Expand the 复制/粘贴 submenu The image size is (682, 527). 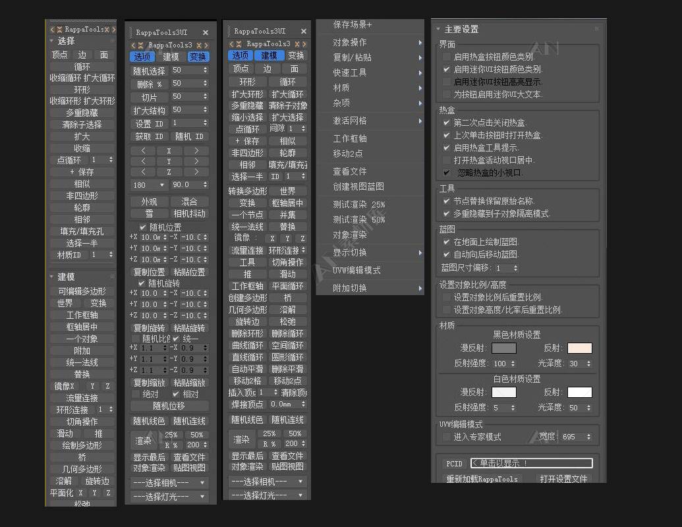click(x=420, y=58)
